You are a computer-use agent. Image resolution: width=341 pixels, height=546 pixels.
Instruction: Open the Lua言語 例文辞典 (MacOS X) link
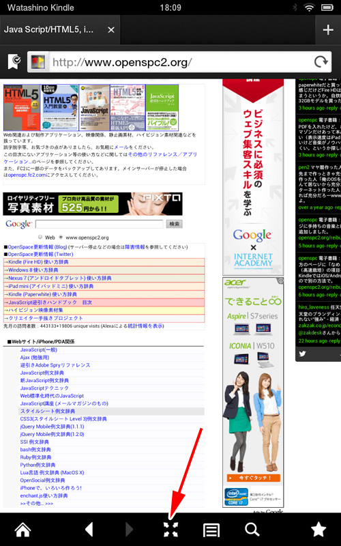point(53,472)
